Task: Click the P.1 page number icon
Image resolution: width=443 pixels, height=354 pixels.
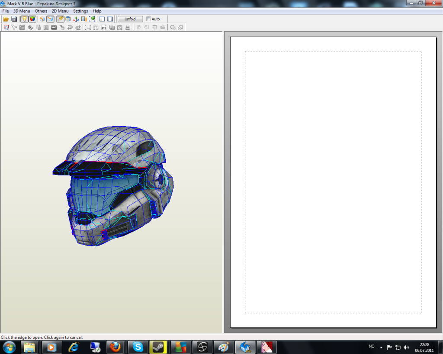Action: [104, 27]
